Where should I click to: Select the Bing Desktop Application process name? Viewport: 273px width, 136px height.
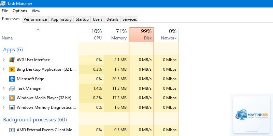46,69
